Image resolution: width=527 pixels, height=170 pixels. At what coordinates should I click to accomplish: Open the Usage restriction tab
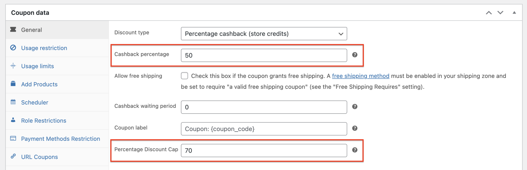(44, 48)
